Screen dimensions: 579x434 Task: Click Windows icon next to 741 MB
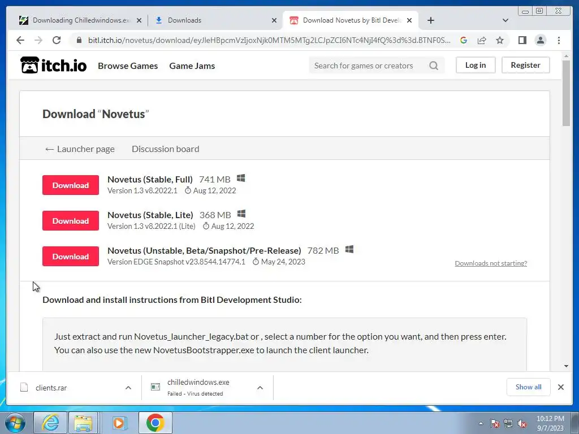[x=241, y=178]
